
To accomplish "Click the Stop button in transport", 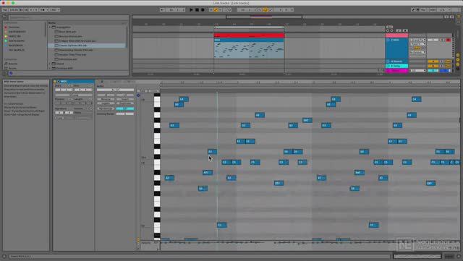I will click(197, 9).
